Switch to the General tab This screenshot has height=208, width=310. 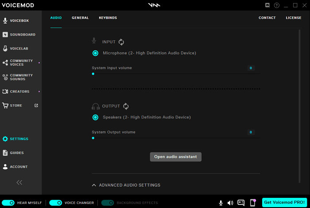[x=80, y=18]
